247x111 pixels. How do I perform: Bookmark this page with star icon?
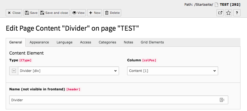coord(228,13)
